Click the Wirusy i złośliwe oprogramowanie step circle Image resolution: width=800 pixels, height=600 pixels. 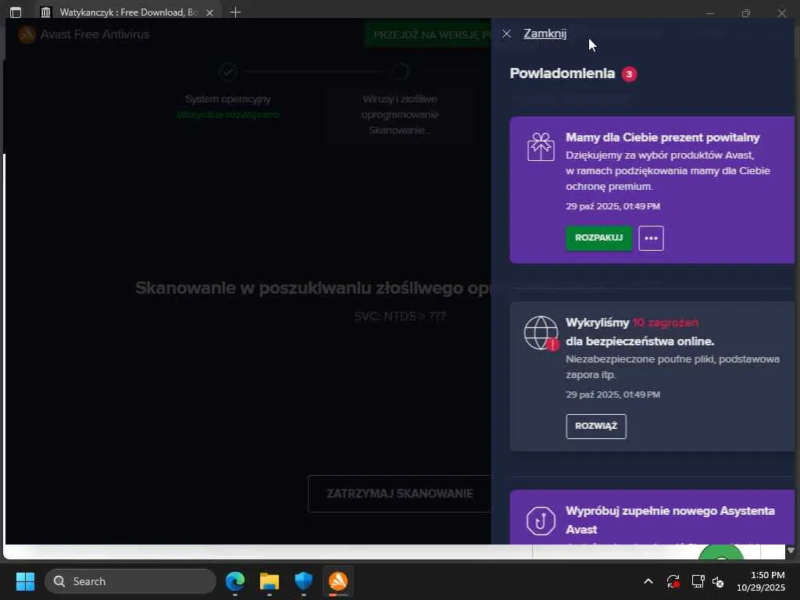400,71
